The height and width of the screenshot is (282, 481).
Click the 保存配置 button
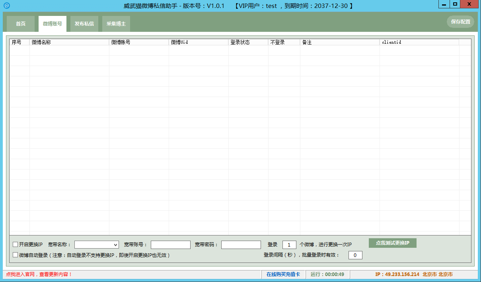tap(460, 22)
